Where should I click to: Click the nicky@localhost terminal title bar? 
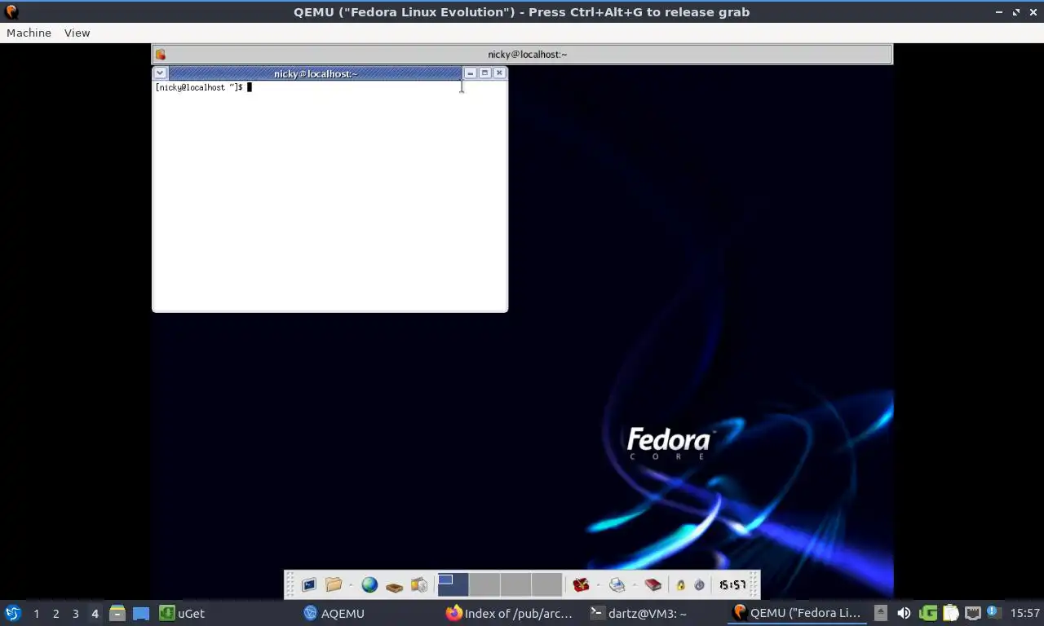coord(315,73)
